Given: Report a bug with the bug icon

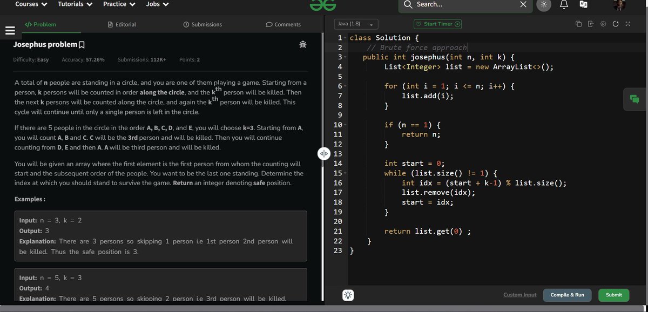Looking at the screenshot, I should (303, 44).
